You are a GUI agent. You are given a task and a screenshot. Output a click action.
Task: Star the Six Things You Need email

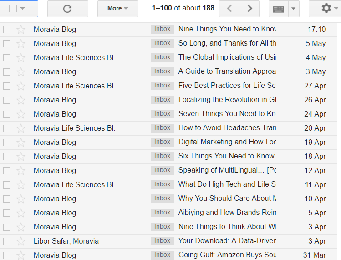coord(21,157)
